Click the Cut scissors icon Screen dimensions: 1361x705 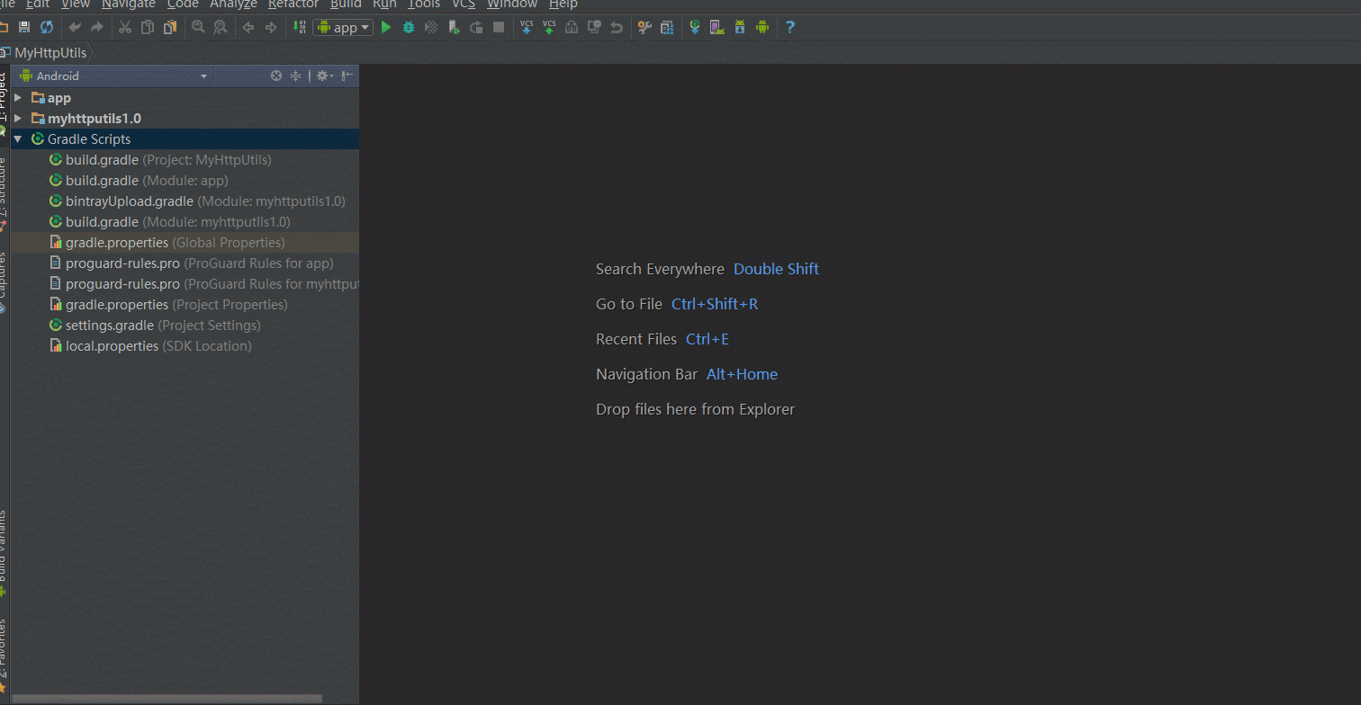click(x=125, y=28)
